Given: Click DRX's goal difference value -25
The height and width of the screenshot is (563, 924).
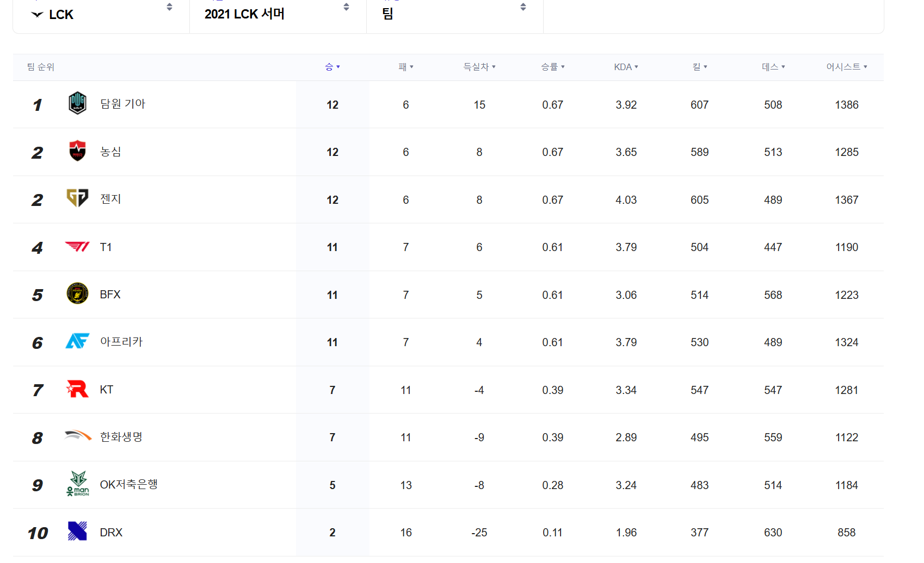Looking at the screenshot, I should 479,533.
